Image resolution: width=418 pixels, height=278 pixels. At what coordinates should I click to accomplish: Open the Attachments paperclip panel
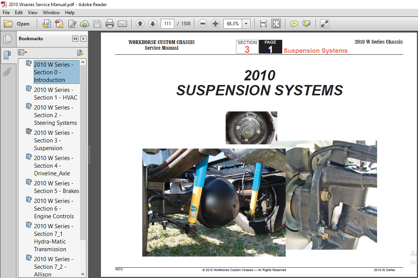8,72
